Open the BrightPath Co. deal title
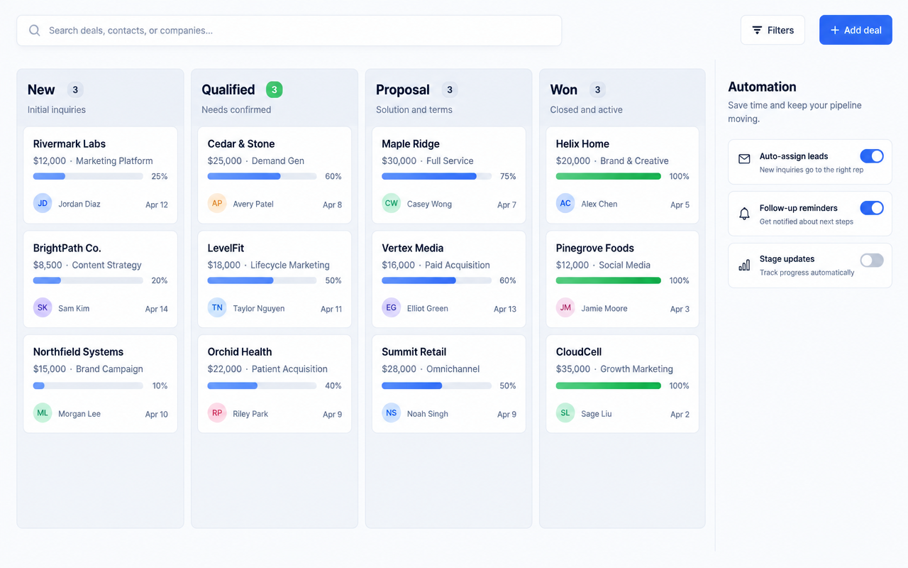908x568 pixels. (x=67, y=248)
